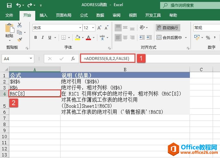Click the 操作说明搜索 search box
The width and height of the screenshot is (220, 158).
pos(190,5)
